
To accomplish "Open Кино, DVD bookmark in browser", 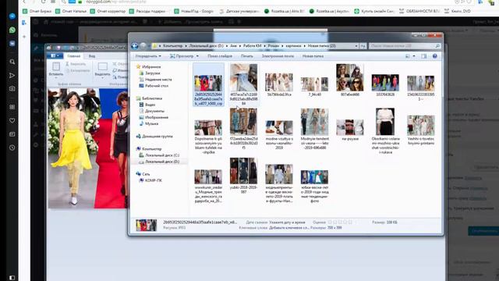I will click(x=458, y=11).
